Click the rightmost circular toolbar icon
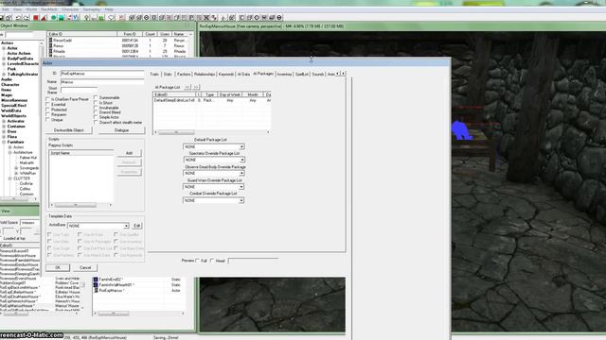Viewport: 606px width, 340px height. (x=279, y=18)
